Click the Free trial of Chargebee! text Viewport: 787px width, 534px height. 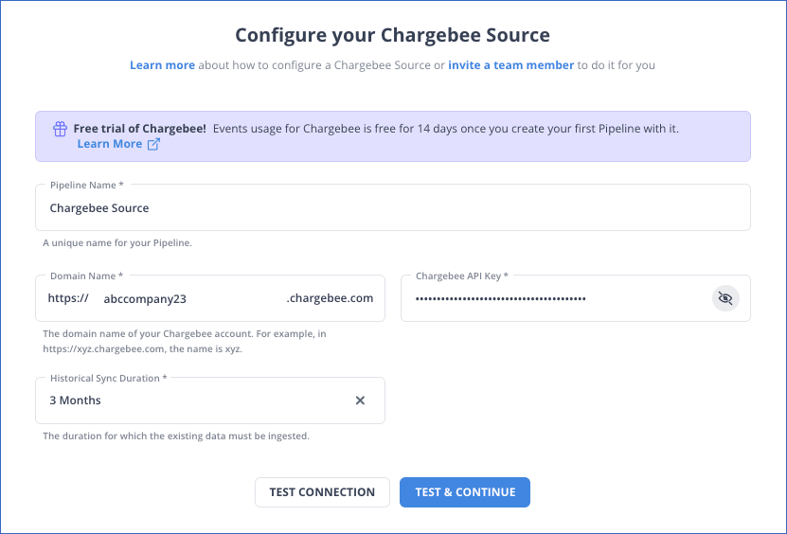(x=139, y=129)
